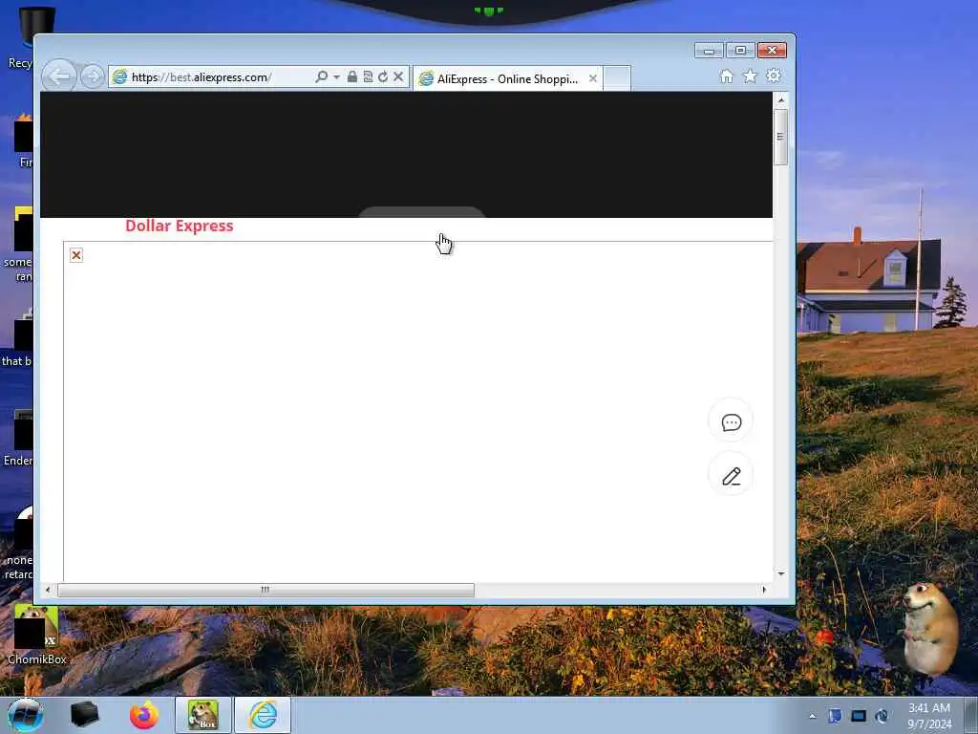The height and width of the screenshot is (734, 978).
Task: Click the power plug tray icon
Action: coord(882,716)
